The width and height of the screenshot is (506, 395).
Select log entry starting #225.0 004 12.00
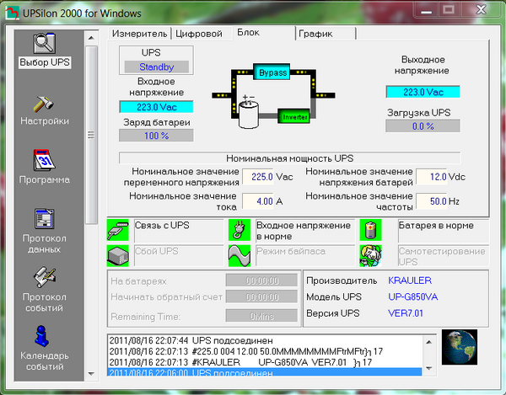265,351
